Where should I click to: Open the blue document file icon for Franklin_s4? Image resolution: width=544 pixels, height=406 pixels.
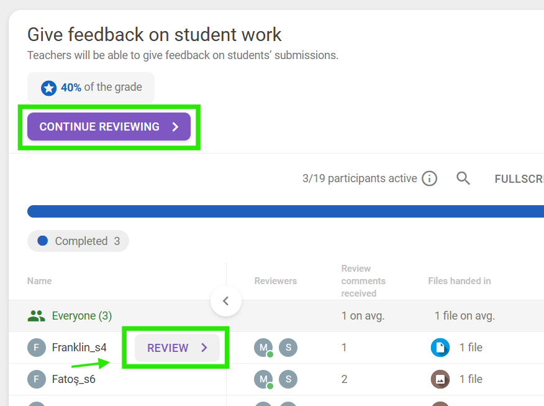click(x=440, y=348)
